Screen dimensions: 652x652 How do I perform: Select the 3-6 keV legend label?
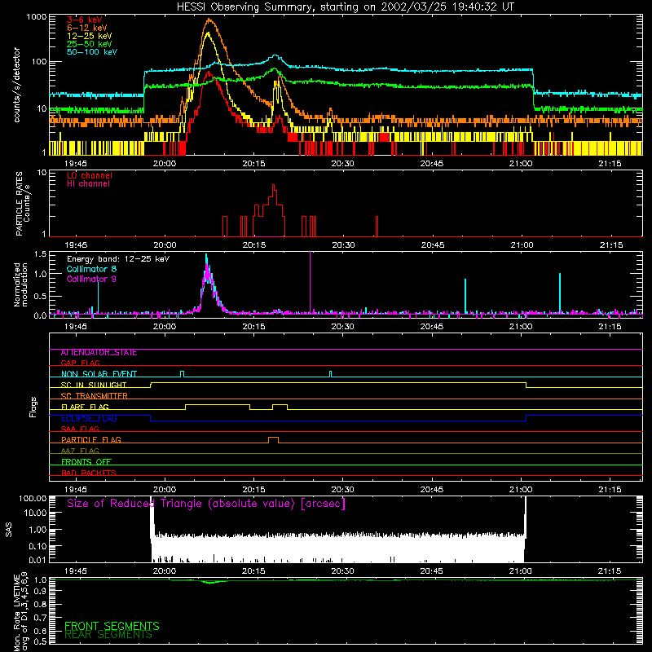coord(85,20)
